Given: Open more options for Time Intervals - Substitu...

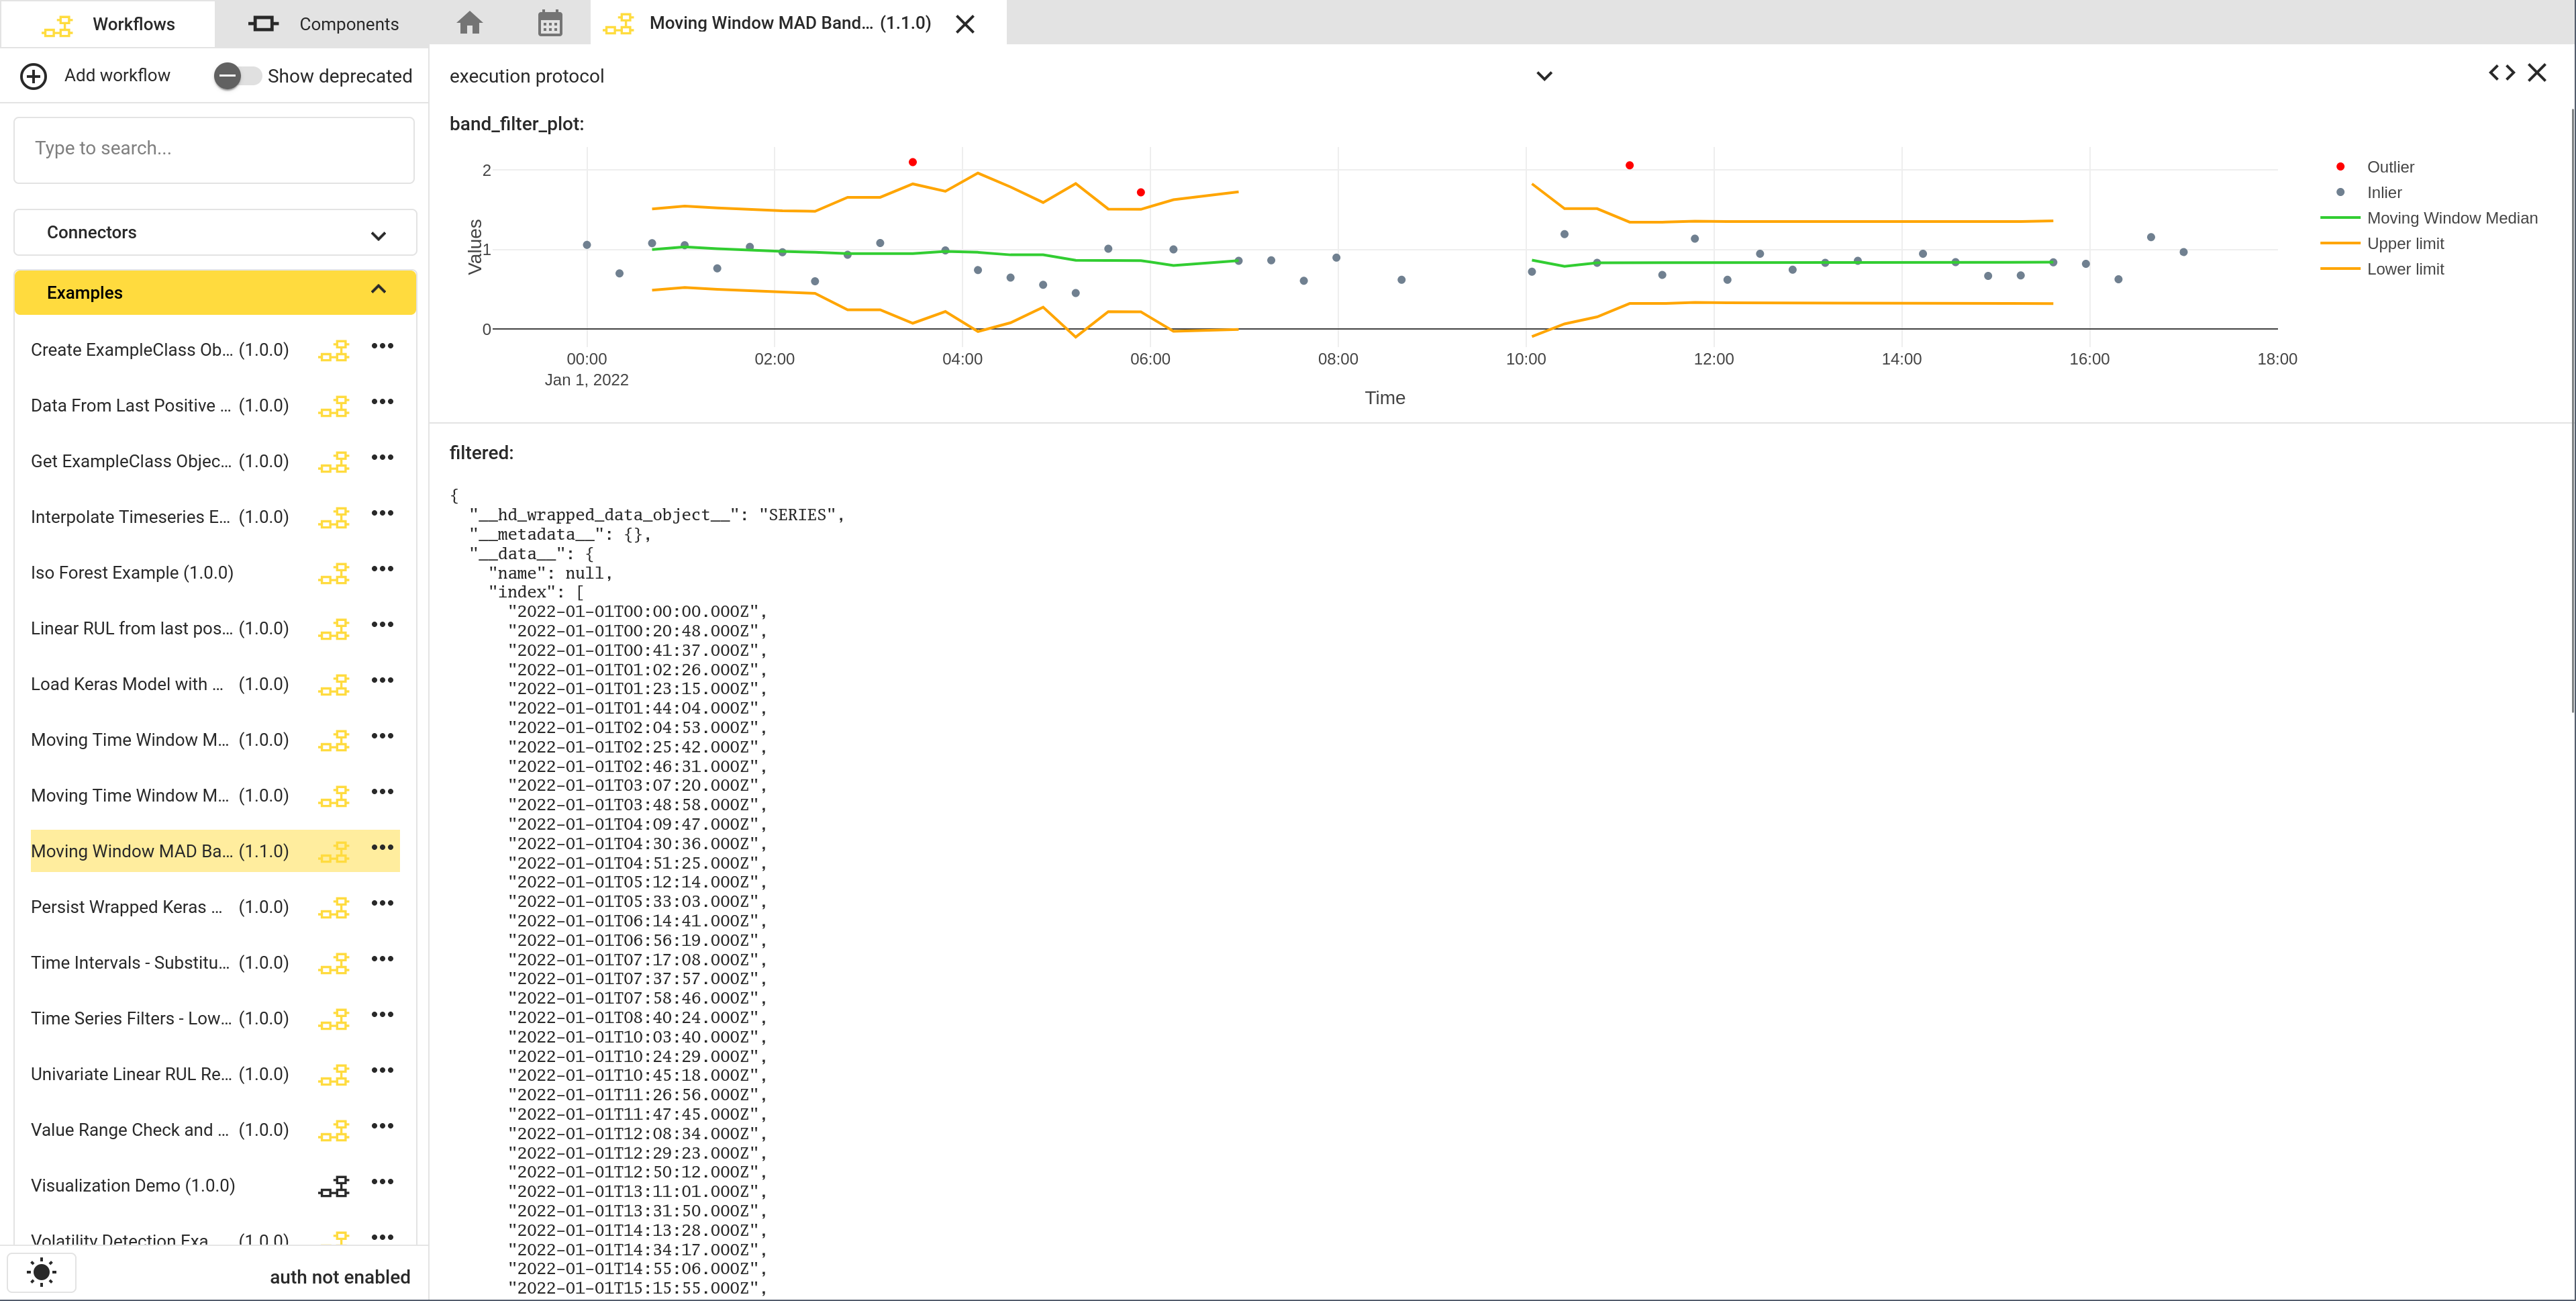Looking at the screenshot, I should (382, 959).
